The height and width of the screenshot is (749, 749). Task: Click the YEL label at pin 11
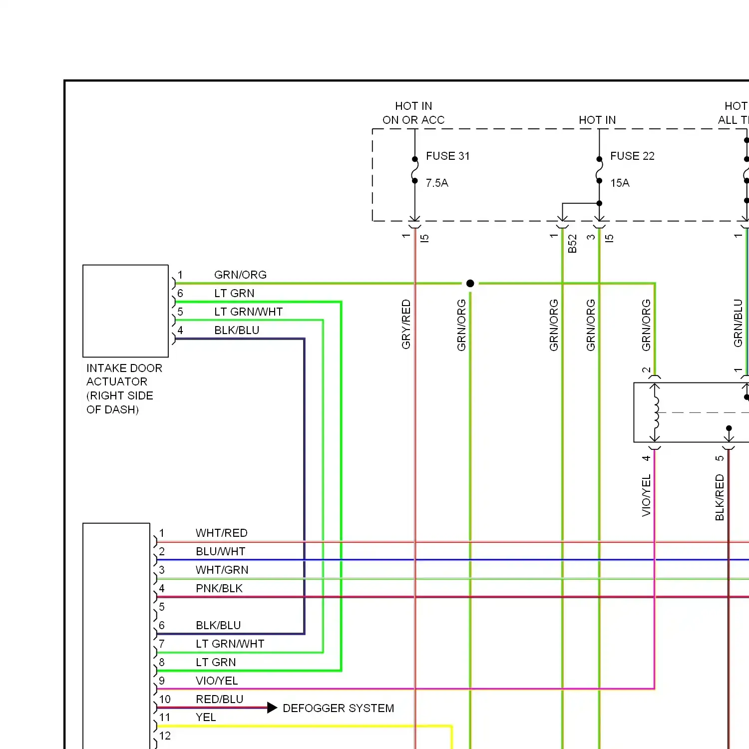click(x=206, y=717)
